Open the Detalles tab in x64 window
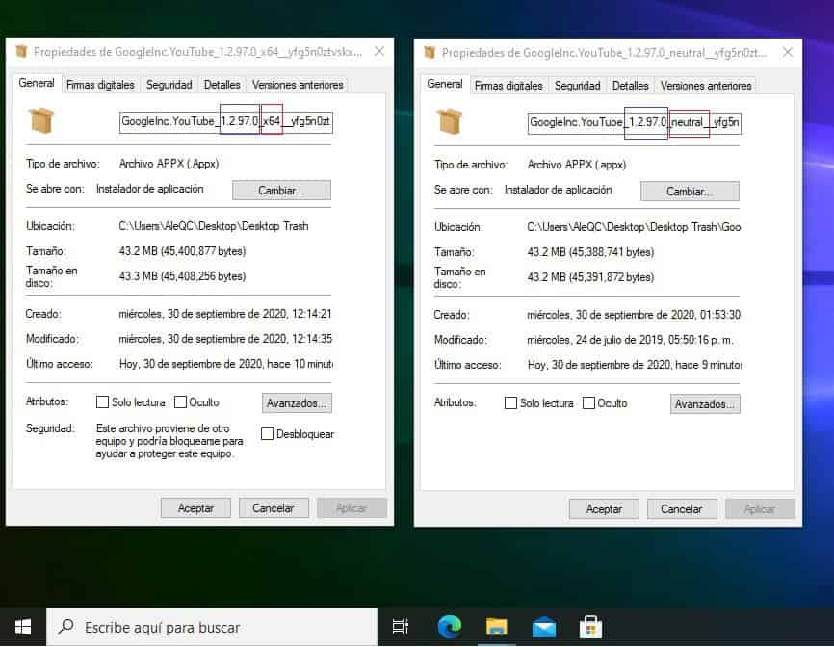 point(222,85)
